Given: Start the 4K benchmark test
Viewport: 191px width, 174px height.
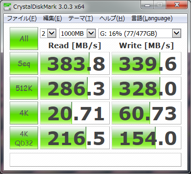Looking at the screenshot, I should [24, 113].
